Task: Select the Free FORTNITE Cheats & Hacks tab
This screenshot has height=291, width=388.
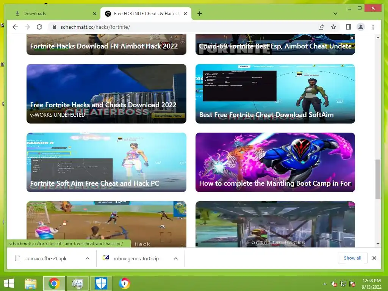Action: pos(146,14)
